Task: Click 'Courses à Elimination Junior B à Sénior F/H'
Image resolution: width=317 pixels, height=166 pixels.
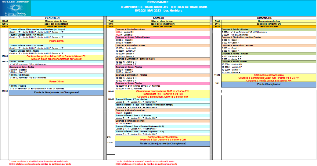Action: coord(163,97)
